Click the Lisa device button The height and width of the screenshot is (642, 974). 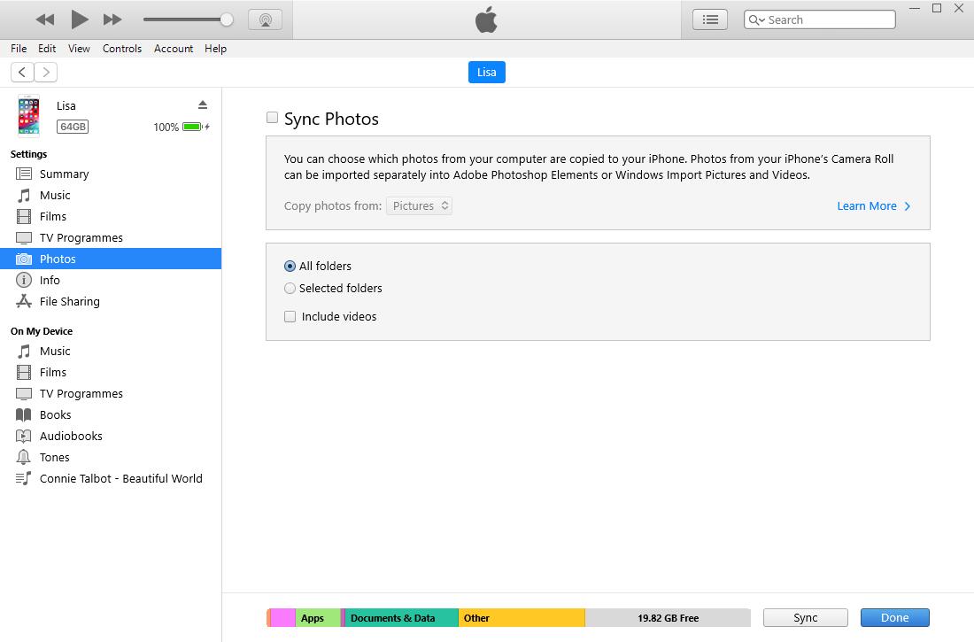point(486,72)
